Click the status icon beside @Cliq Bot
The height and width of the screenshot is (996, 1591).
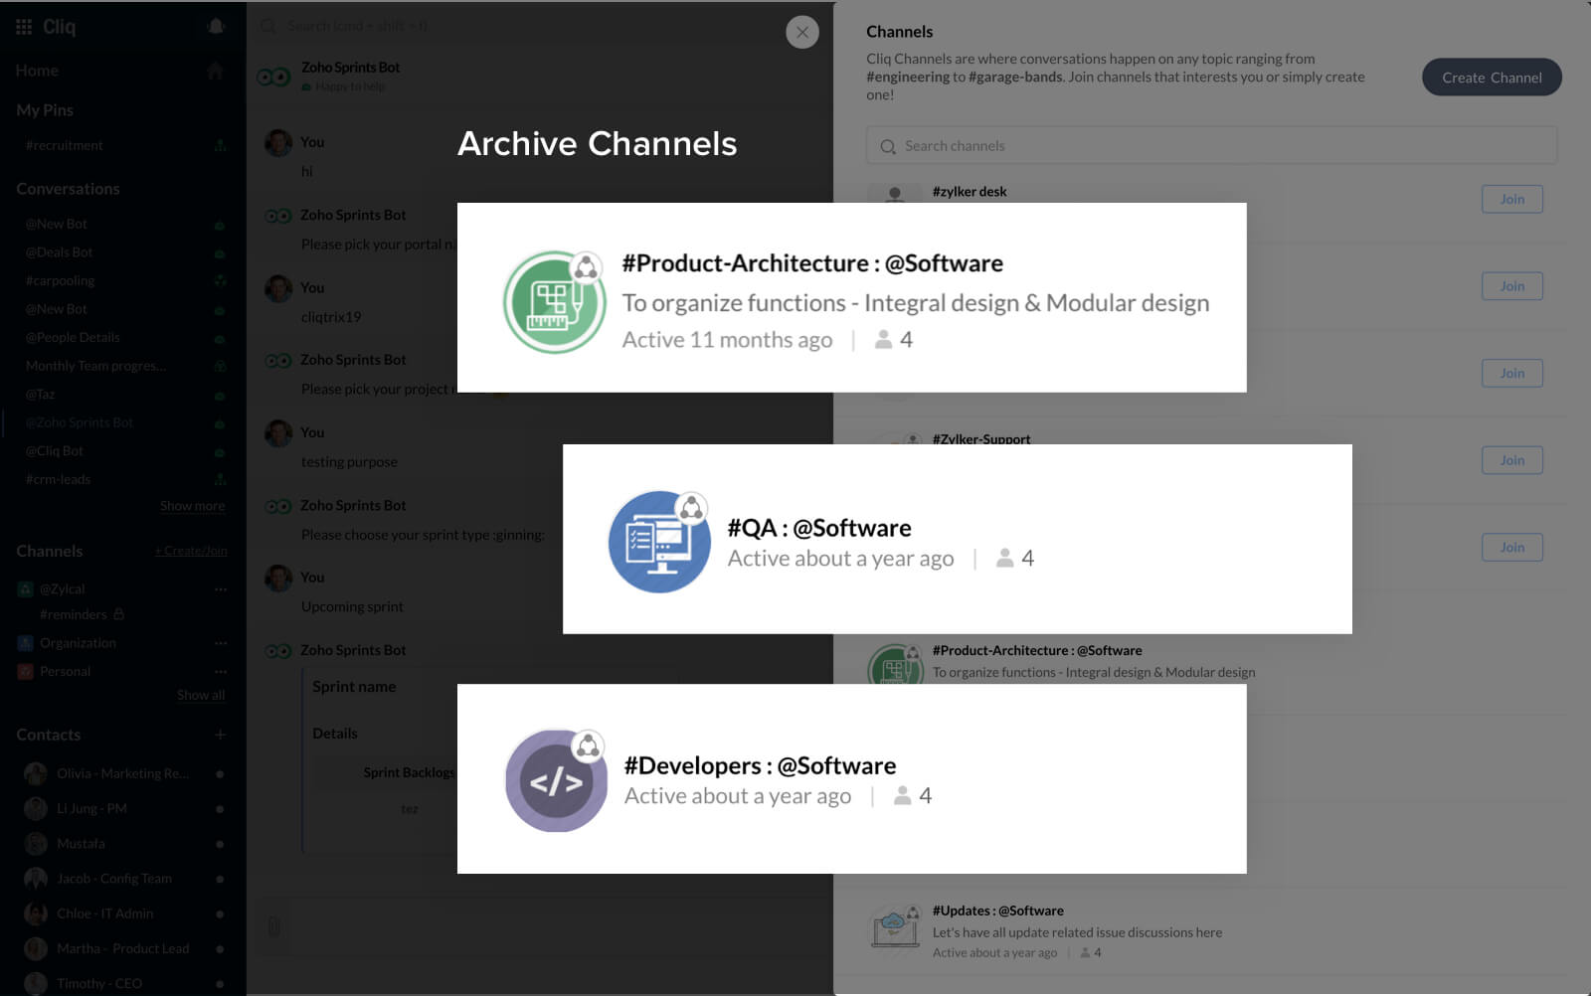[x=220, y=452]
